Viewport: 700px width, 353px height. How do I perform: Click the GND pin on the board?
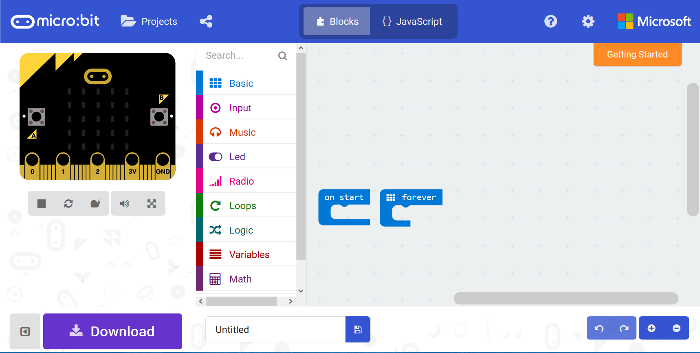tap(163, 166)
